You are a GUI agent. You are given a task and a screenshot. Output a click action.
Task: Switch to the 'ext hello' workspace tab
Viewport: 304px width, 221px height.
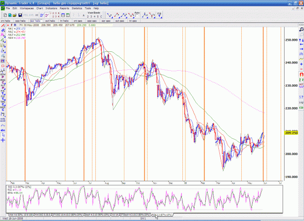50,21
